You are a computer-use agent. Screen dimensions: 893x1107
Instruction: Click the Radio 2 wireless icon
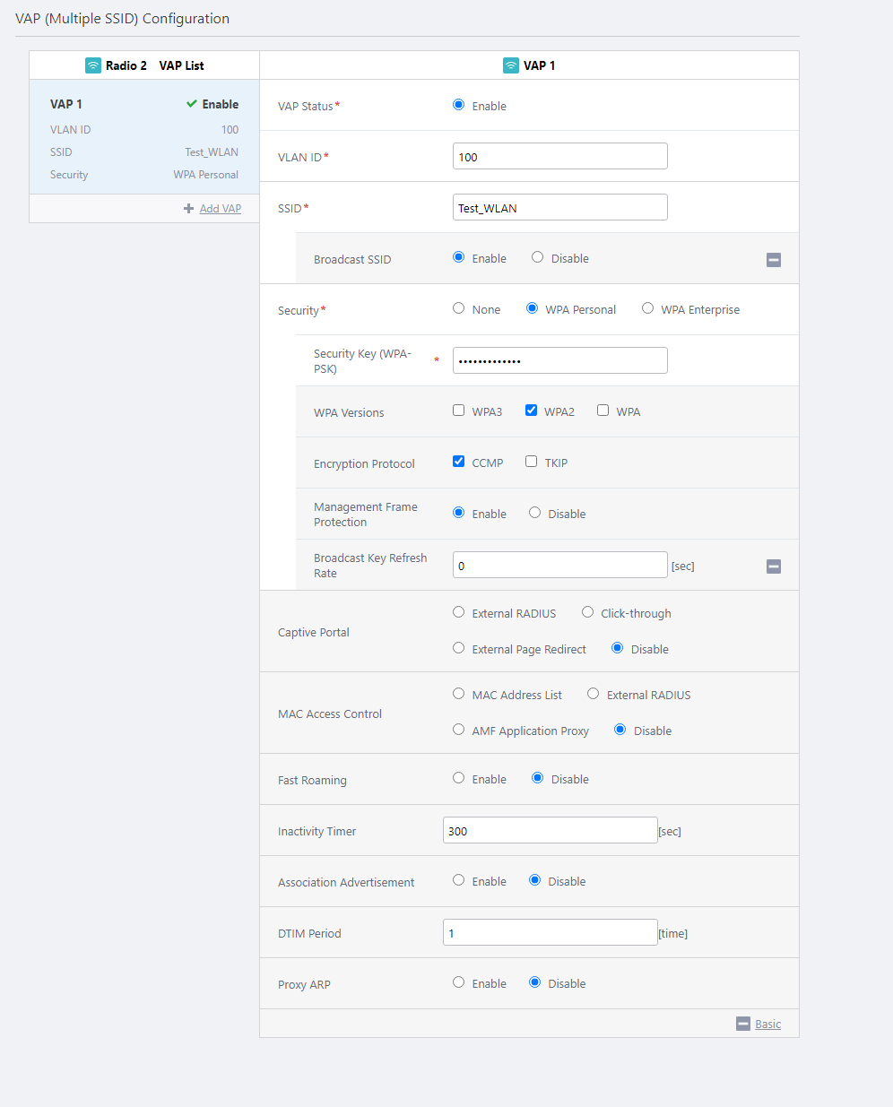click(93, 65)
